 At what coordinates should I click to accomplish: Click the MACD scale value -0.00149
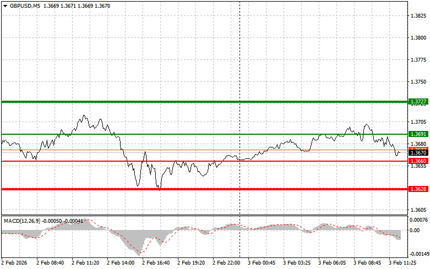(x=419, y=254)
